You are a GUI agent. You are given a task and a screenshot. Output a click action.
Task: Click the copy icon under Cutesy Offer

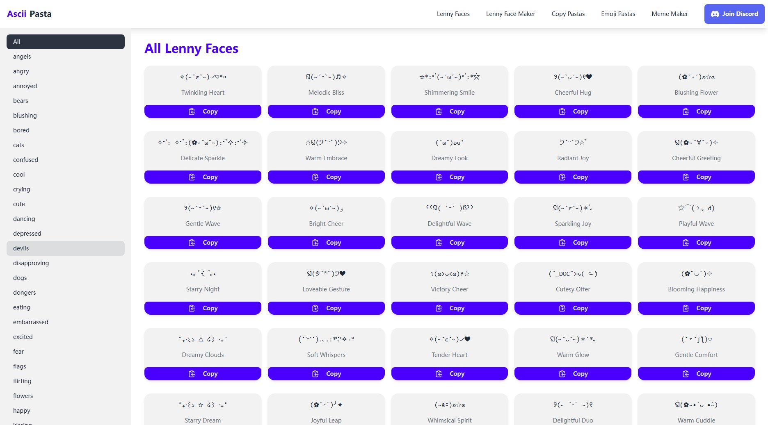tap(562, 308)
